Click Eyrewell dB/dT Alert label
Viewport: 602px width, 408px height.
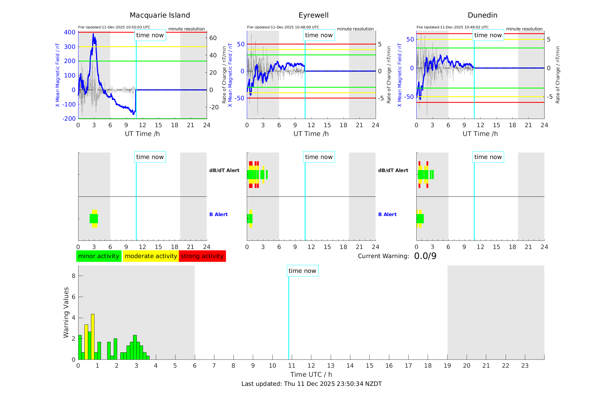coord(224,170)
